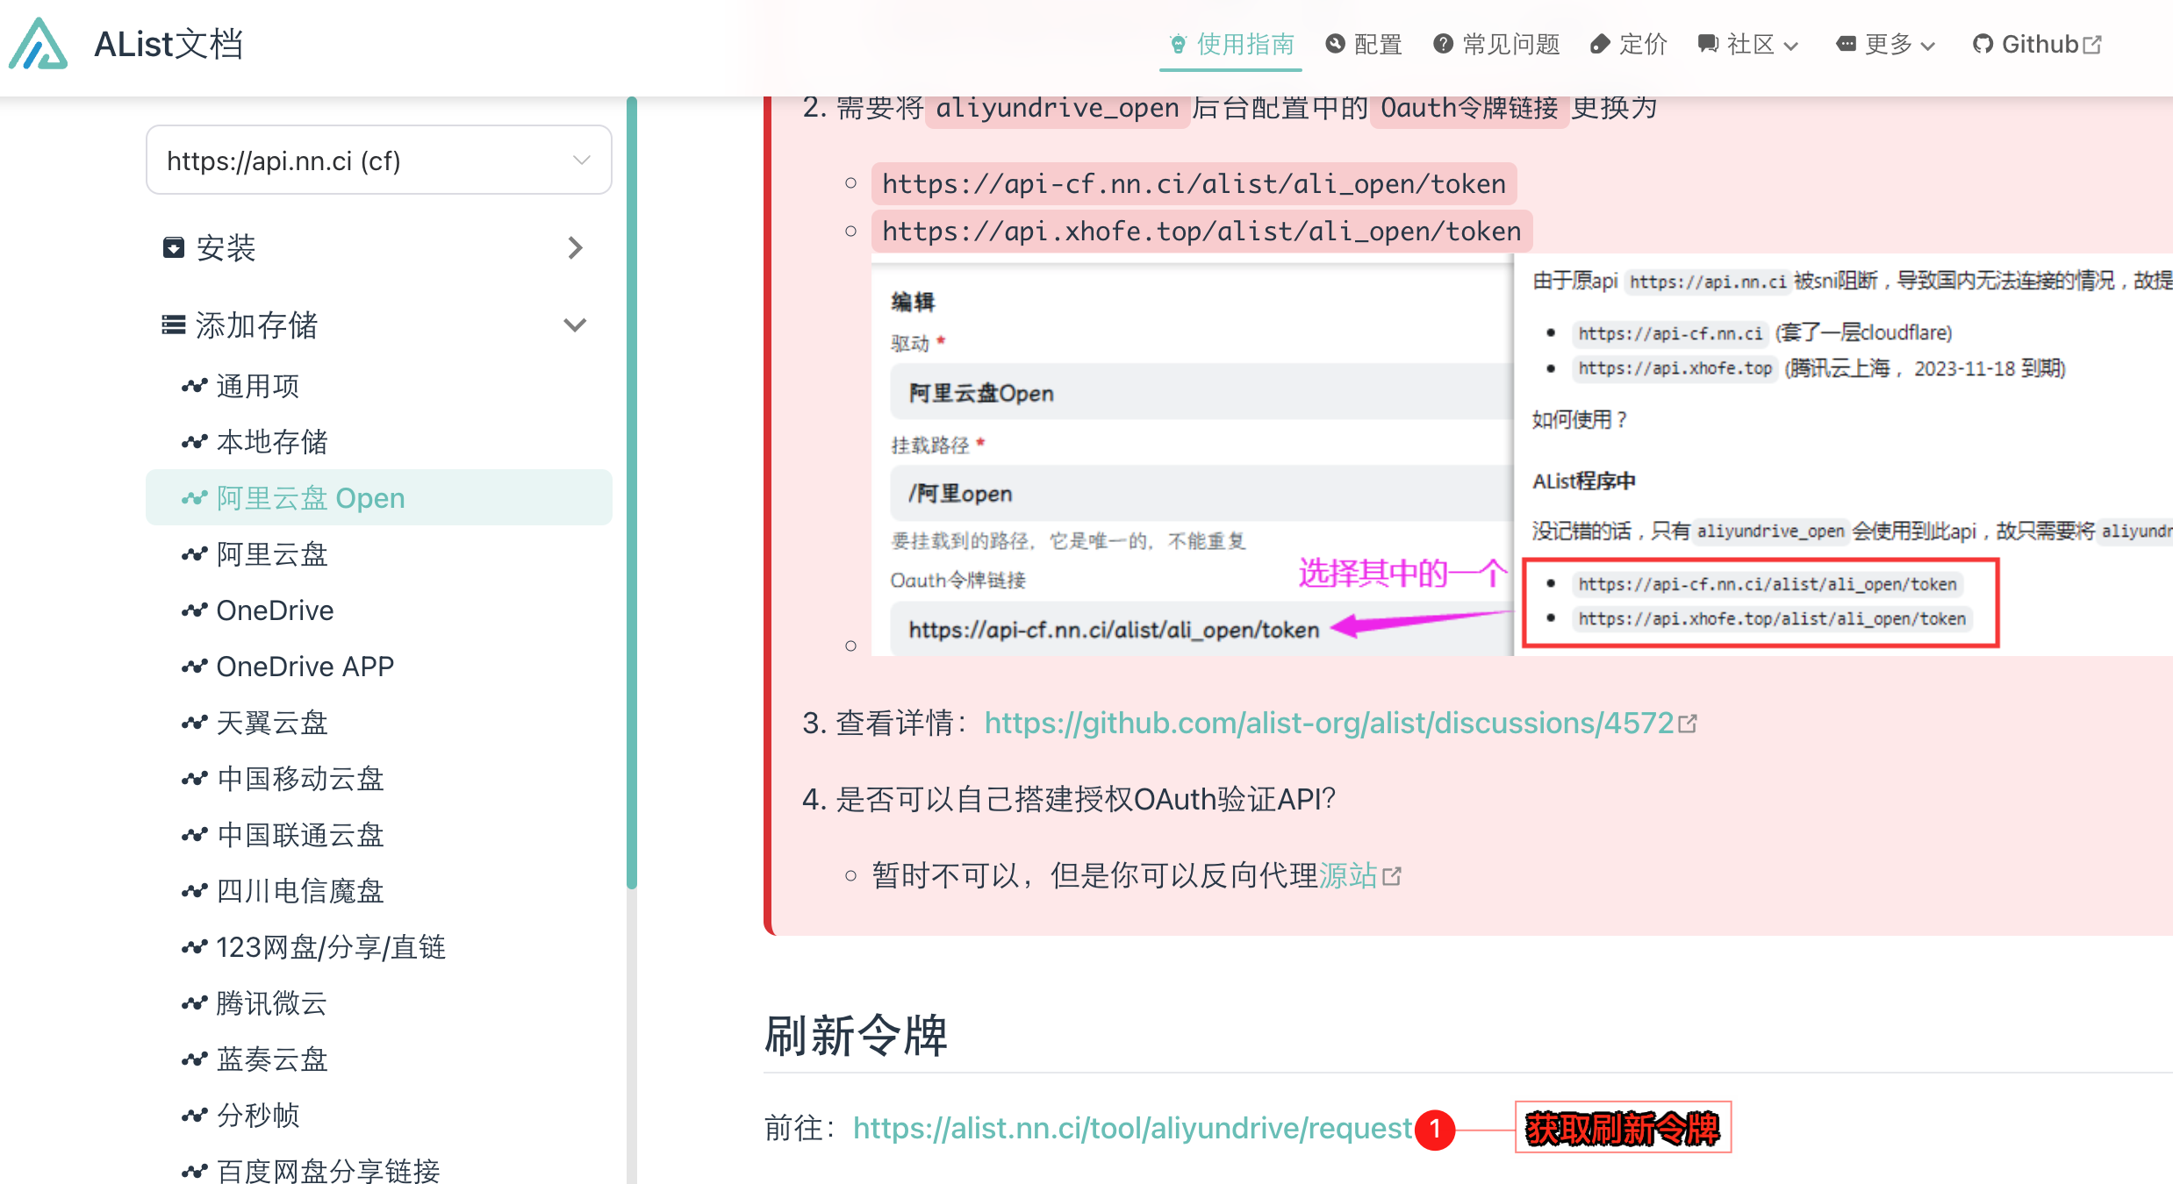Screen dimensions: 2173x1184
Task: Click the chart icon beside 四川电信魔盘
Action: click(x=194, y=891)
